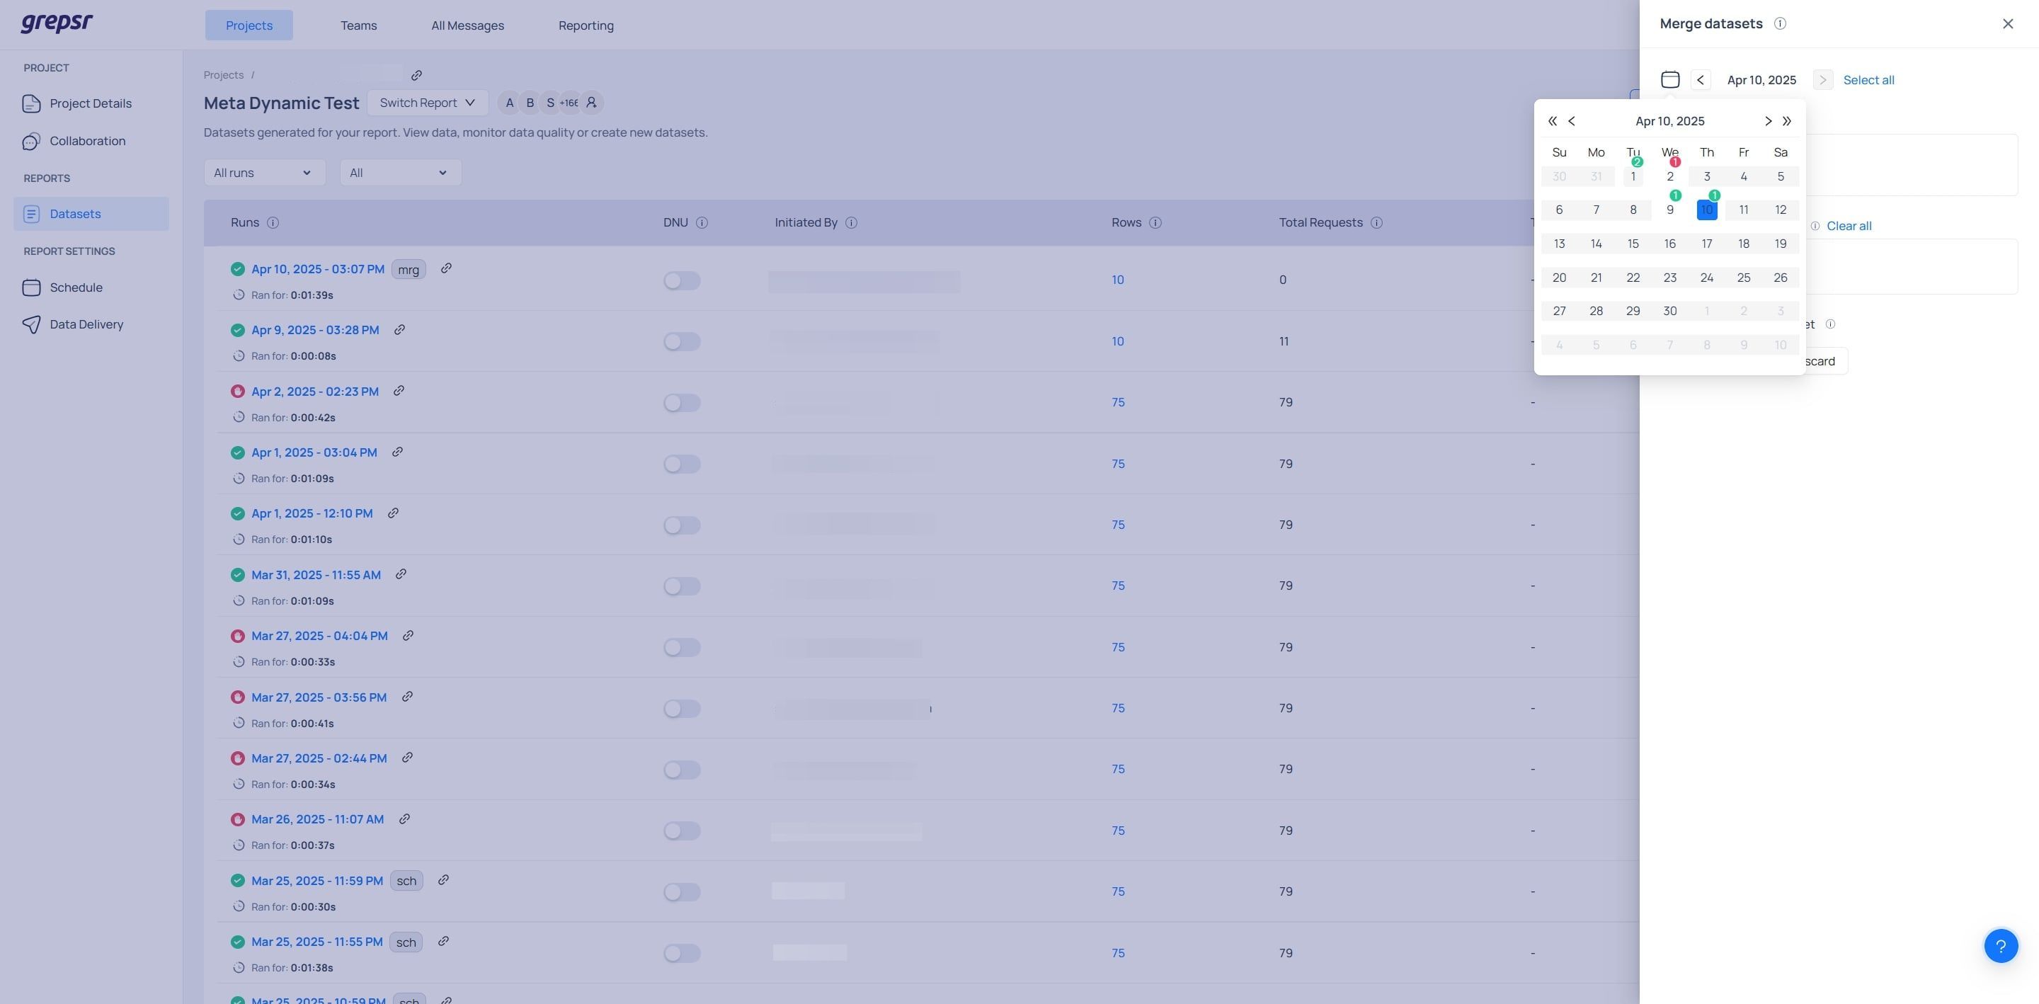Jump forward one year in calendar popup

tap(1786, 121)
